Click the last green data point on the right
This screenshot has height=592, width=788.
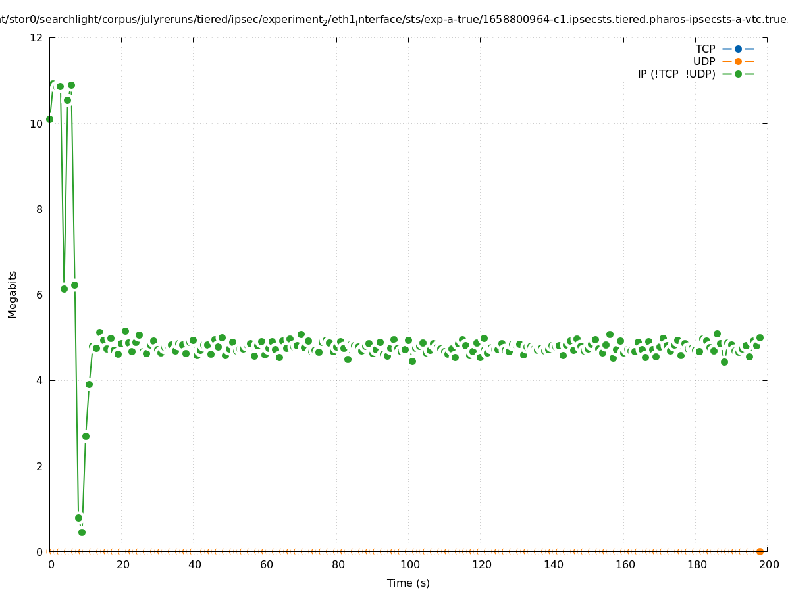pos(760,337)
